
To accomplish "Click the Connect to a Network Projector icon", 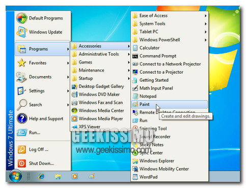I will (135, 64).
